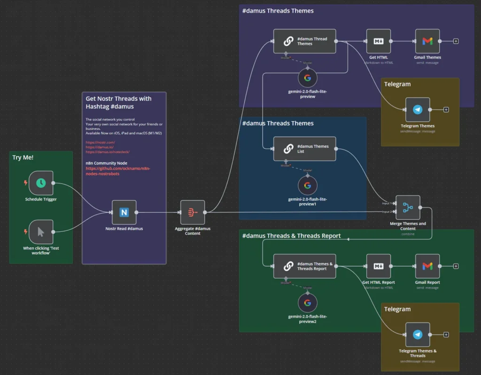This screenshot has width=481, height=375.
Task: Click the gemini-2.0-flash-lite-preview2 model node
Action: pos(307,303)
